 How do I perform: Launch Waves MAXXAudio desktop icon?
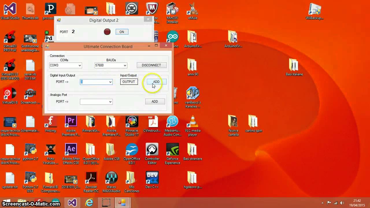click(112, 182)
